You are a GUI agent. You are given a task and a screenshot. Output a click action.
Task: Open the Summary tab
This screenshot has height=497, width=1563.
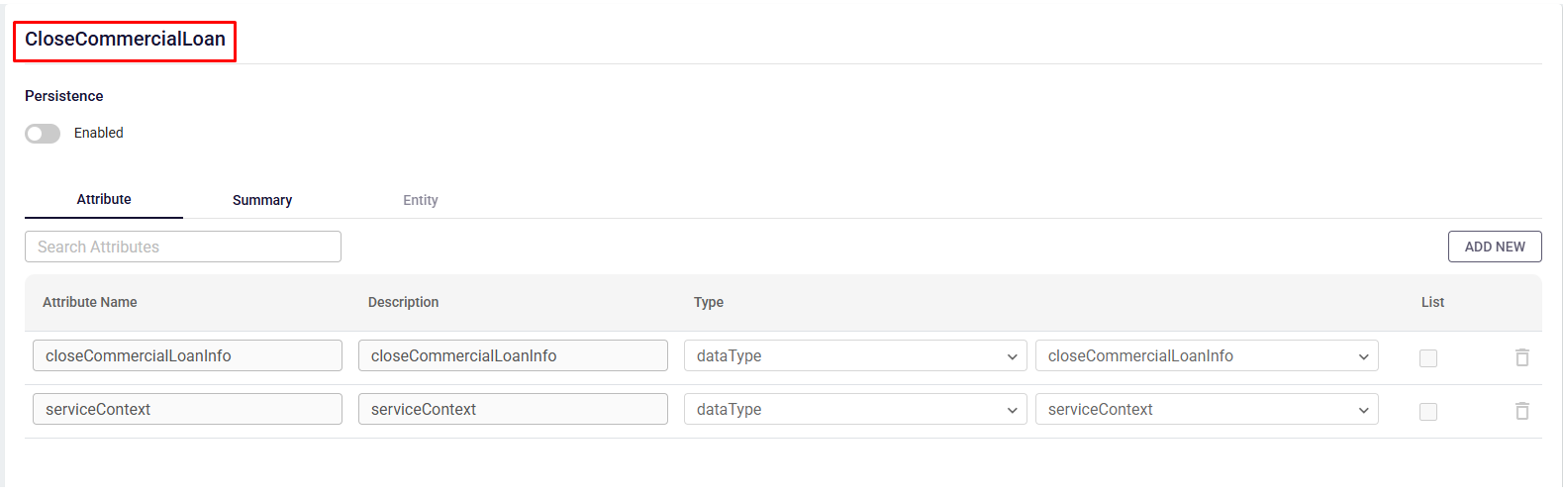click(x=262, y=200)
